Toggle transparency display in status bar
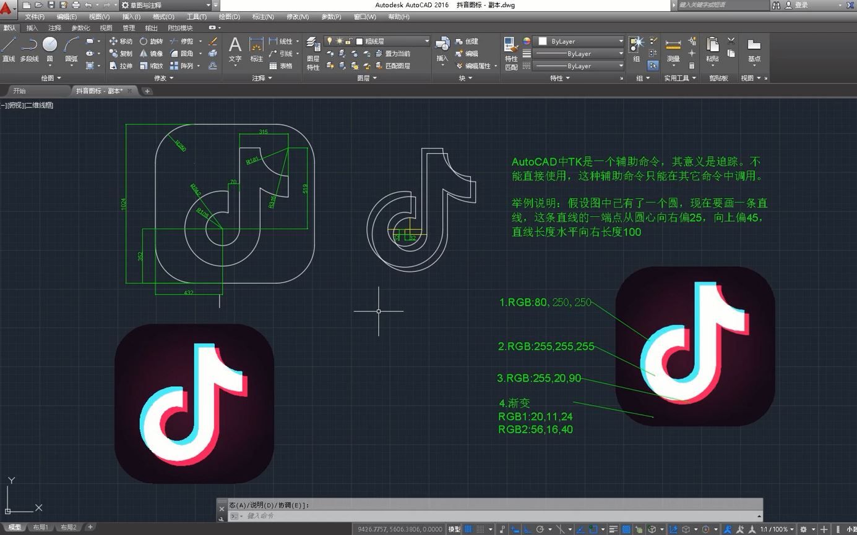 (626, 529)
